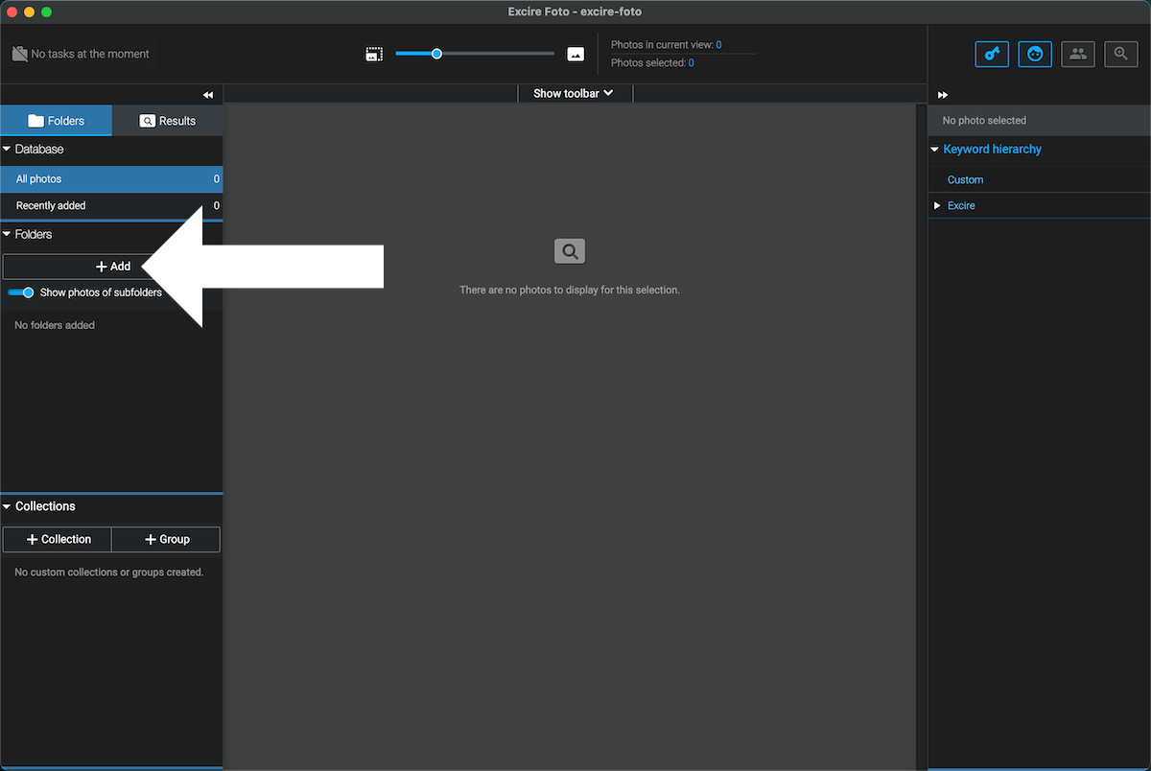
Task: Click 'No custom collections or groups created.' text
Action: click(109, 572)
